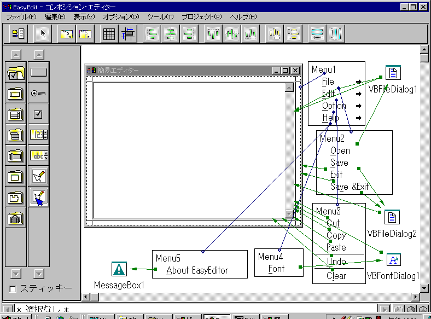Select the checkbox part in the palette
The width and height of the screenshot is (431, 319).
[38, 114]
